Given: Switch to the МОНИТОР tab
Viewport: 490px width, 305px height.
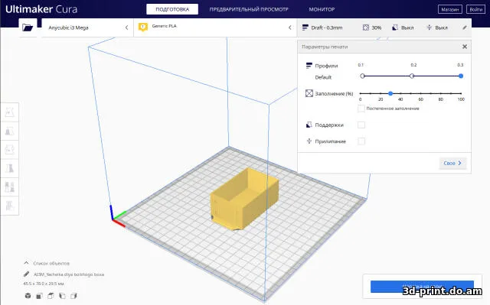Looking at the screenshot, I should point(322,9).
